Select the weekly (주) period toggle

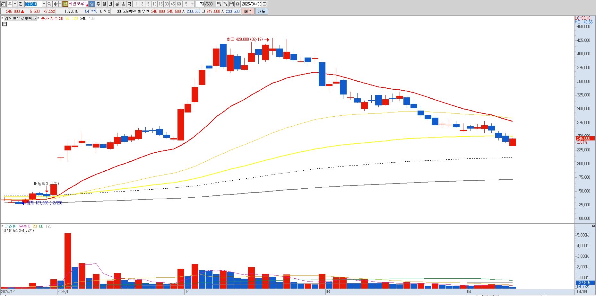pos(98,4)
